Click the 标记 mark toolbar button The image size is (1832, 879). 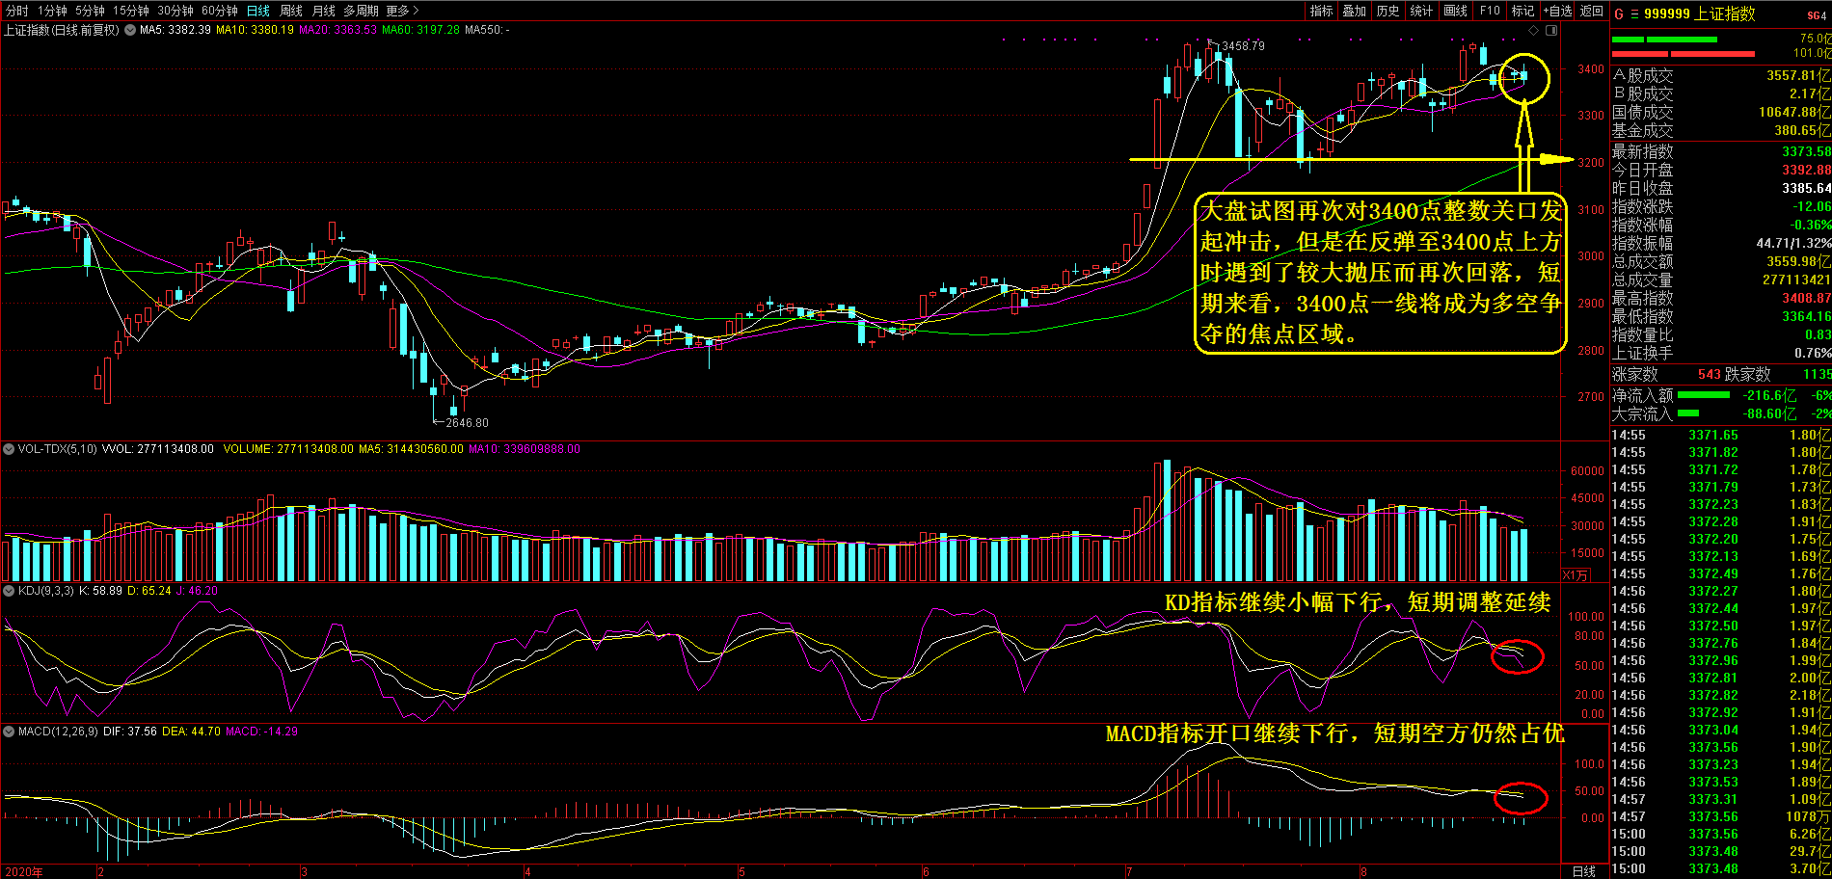coord(1522,11)
